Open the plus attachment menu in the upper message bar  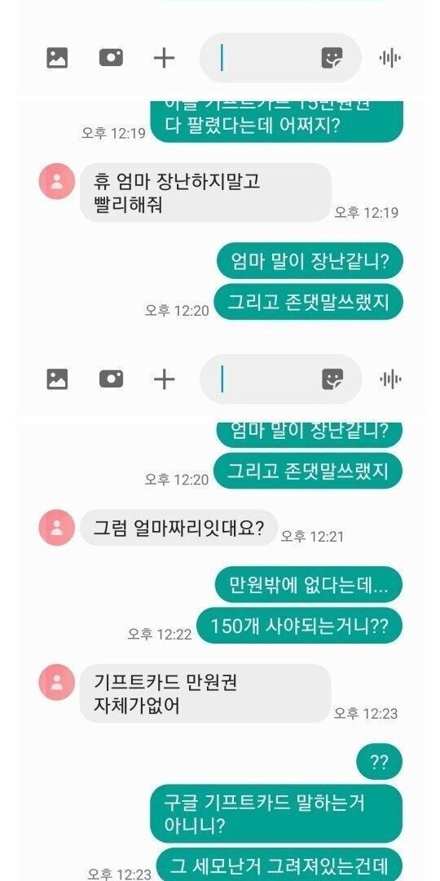coord(164,58)
